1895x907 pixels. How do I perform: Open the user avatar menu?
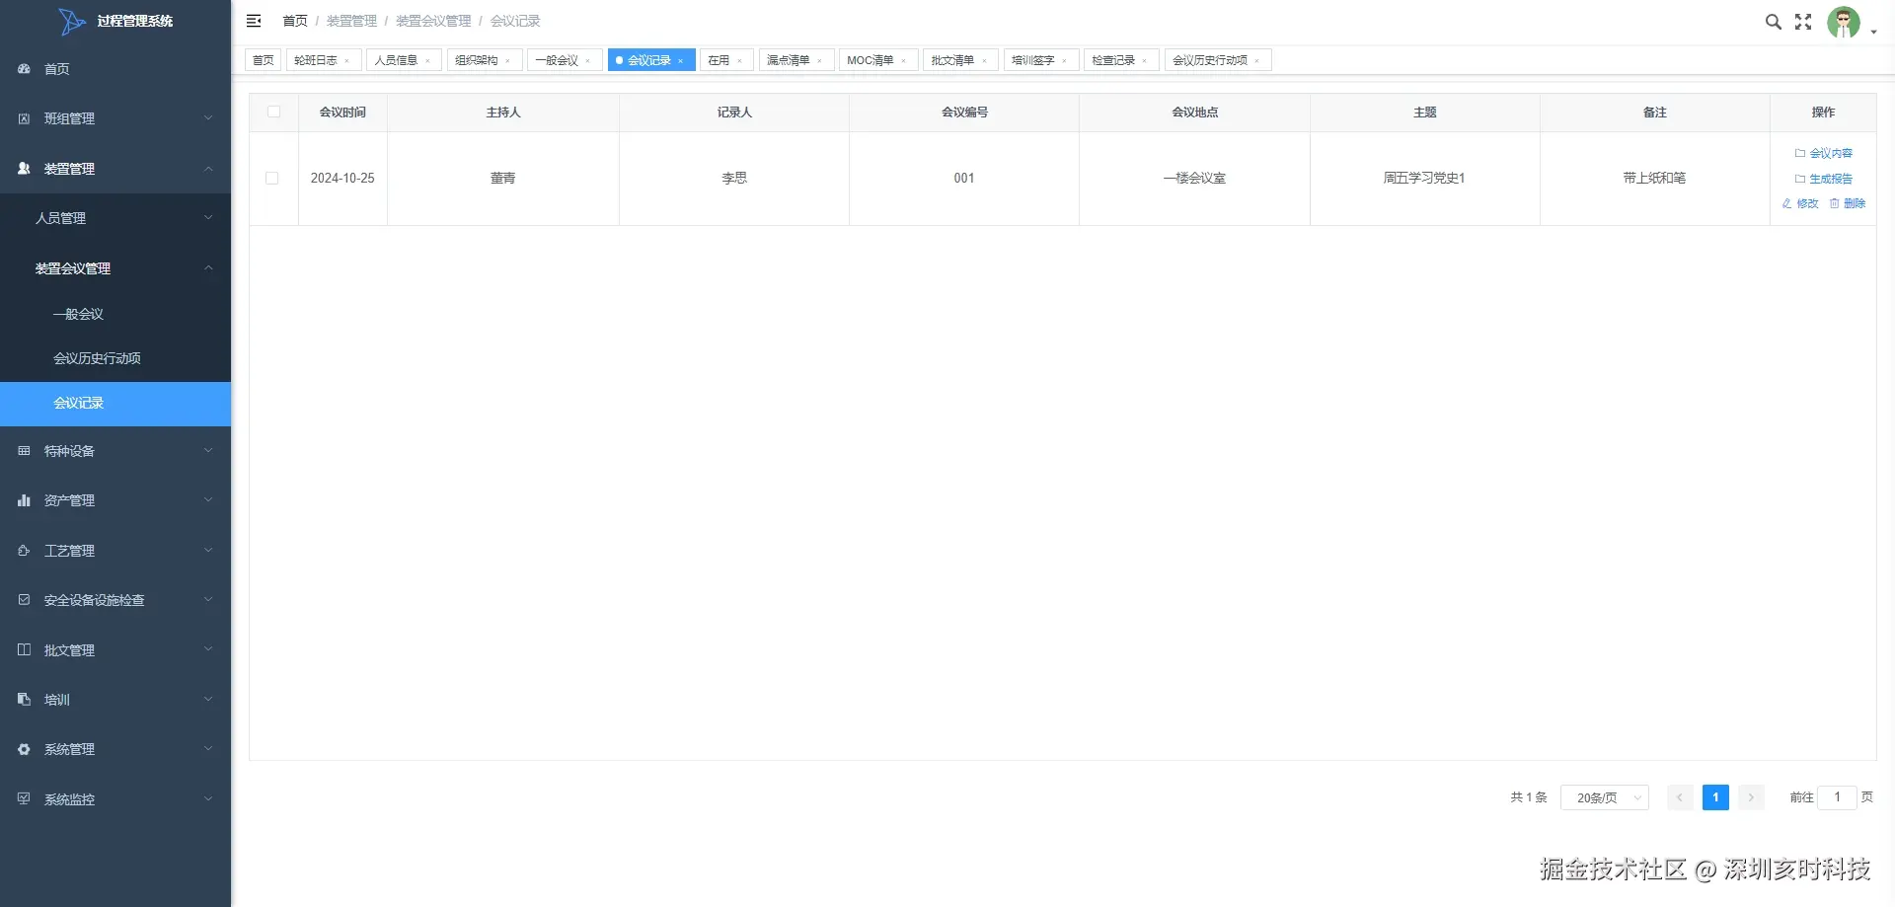coord(1844,22)
